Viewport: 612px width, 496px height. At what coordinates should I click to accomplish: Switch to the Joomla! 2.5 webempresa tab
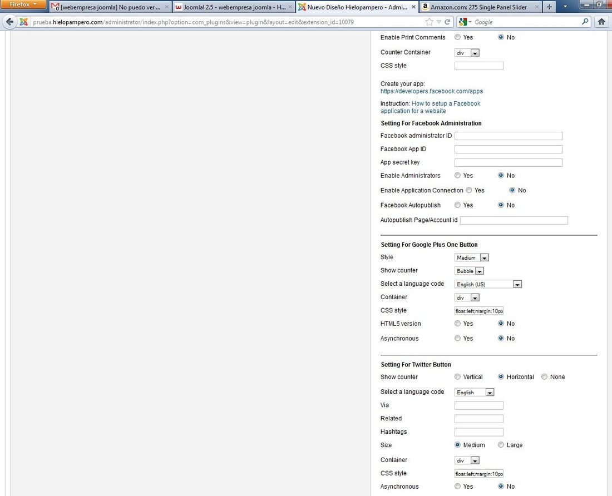click(x=233, y=7)
